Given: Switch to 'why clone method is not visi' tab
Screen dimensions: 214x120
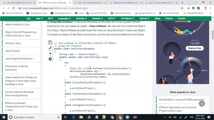Looking at the screenshot, I should (x=19, y=3).
